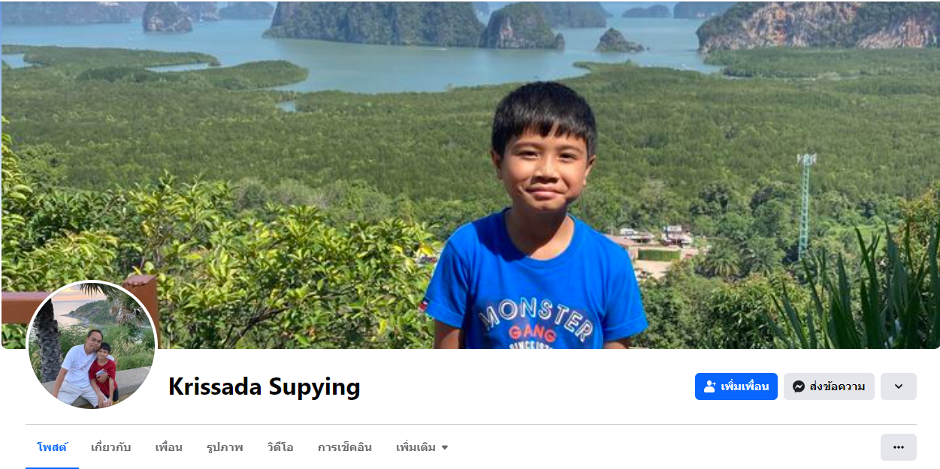Screen dimensions: 940x469
Task: Go to the วิดีโอ tab
Action: point(280,447)
